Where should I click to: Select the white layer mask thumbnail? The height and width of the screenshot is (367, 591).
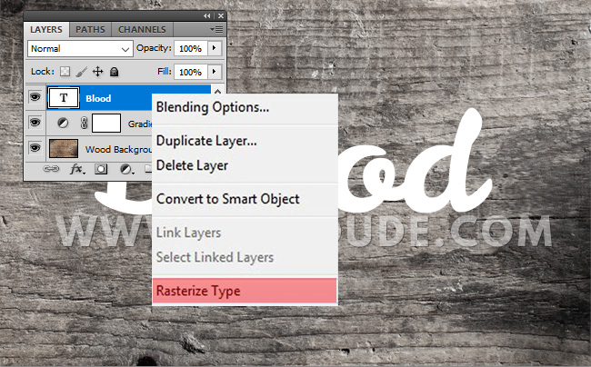106,123
